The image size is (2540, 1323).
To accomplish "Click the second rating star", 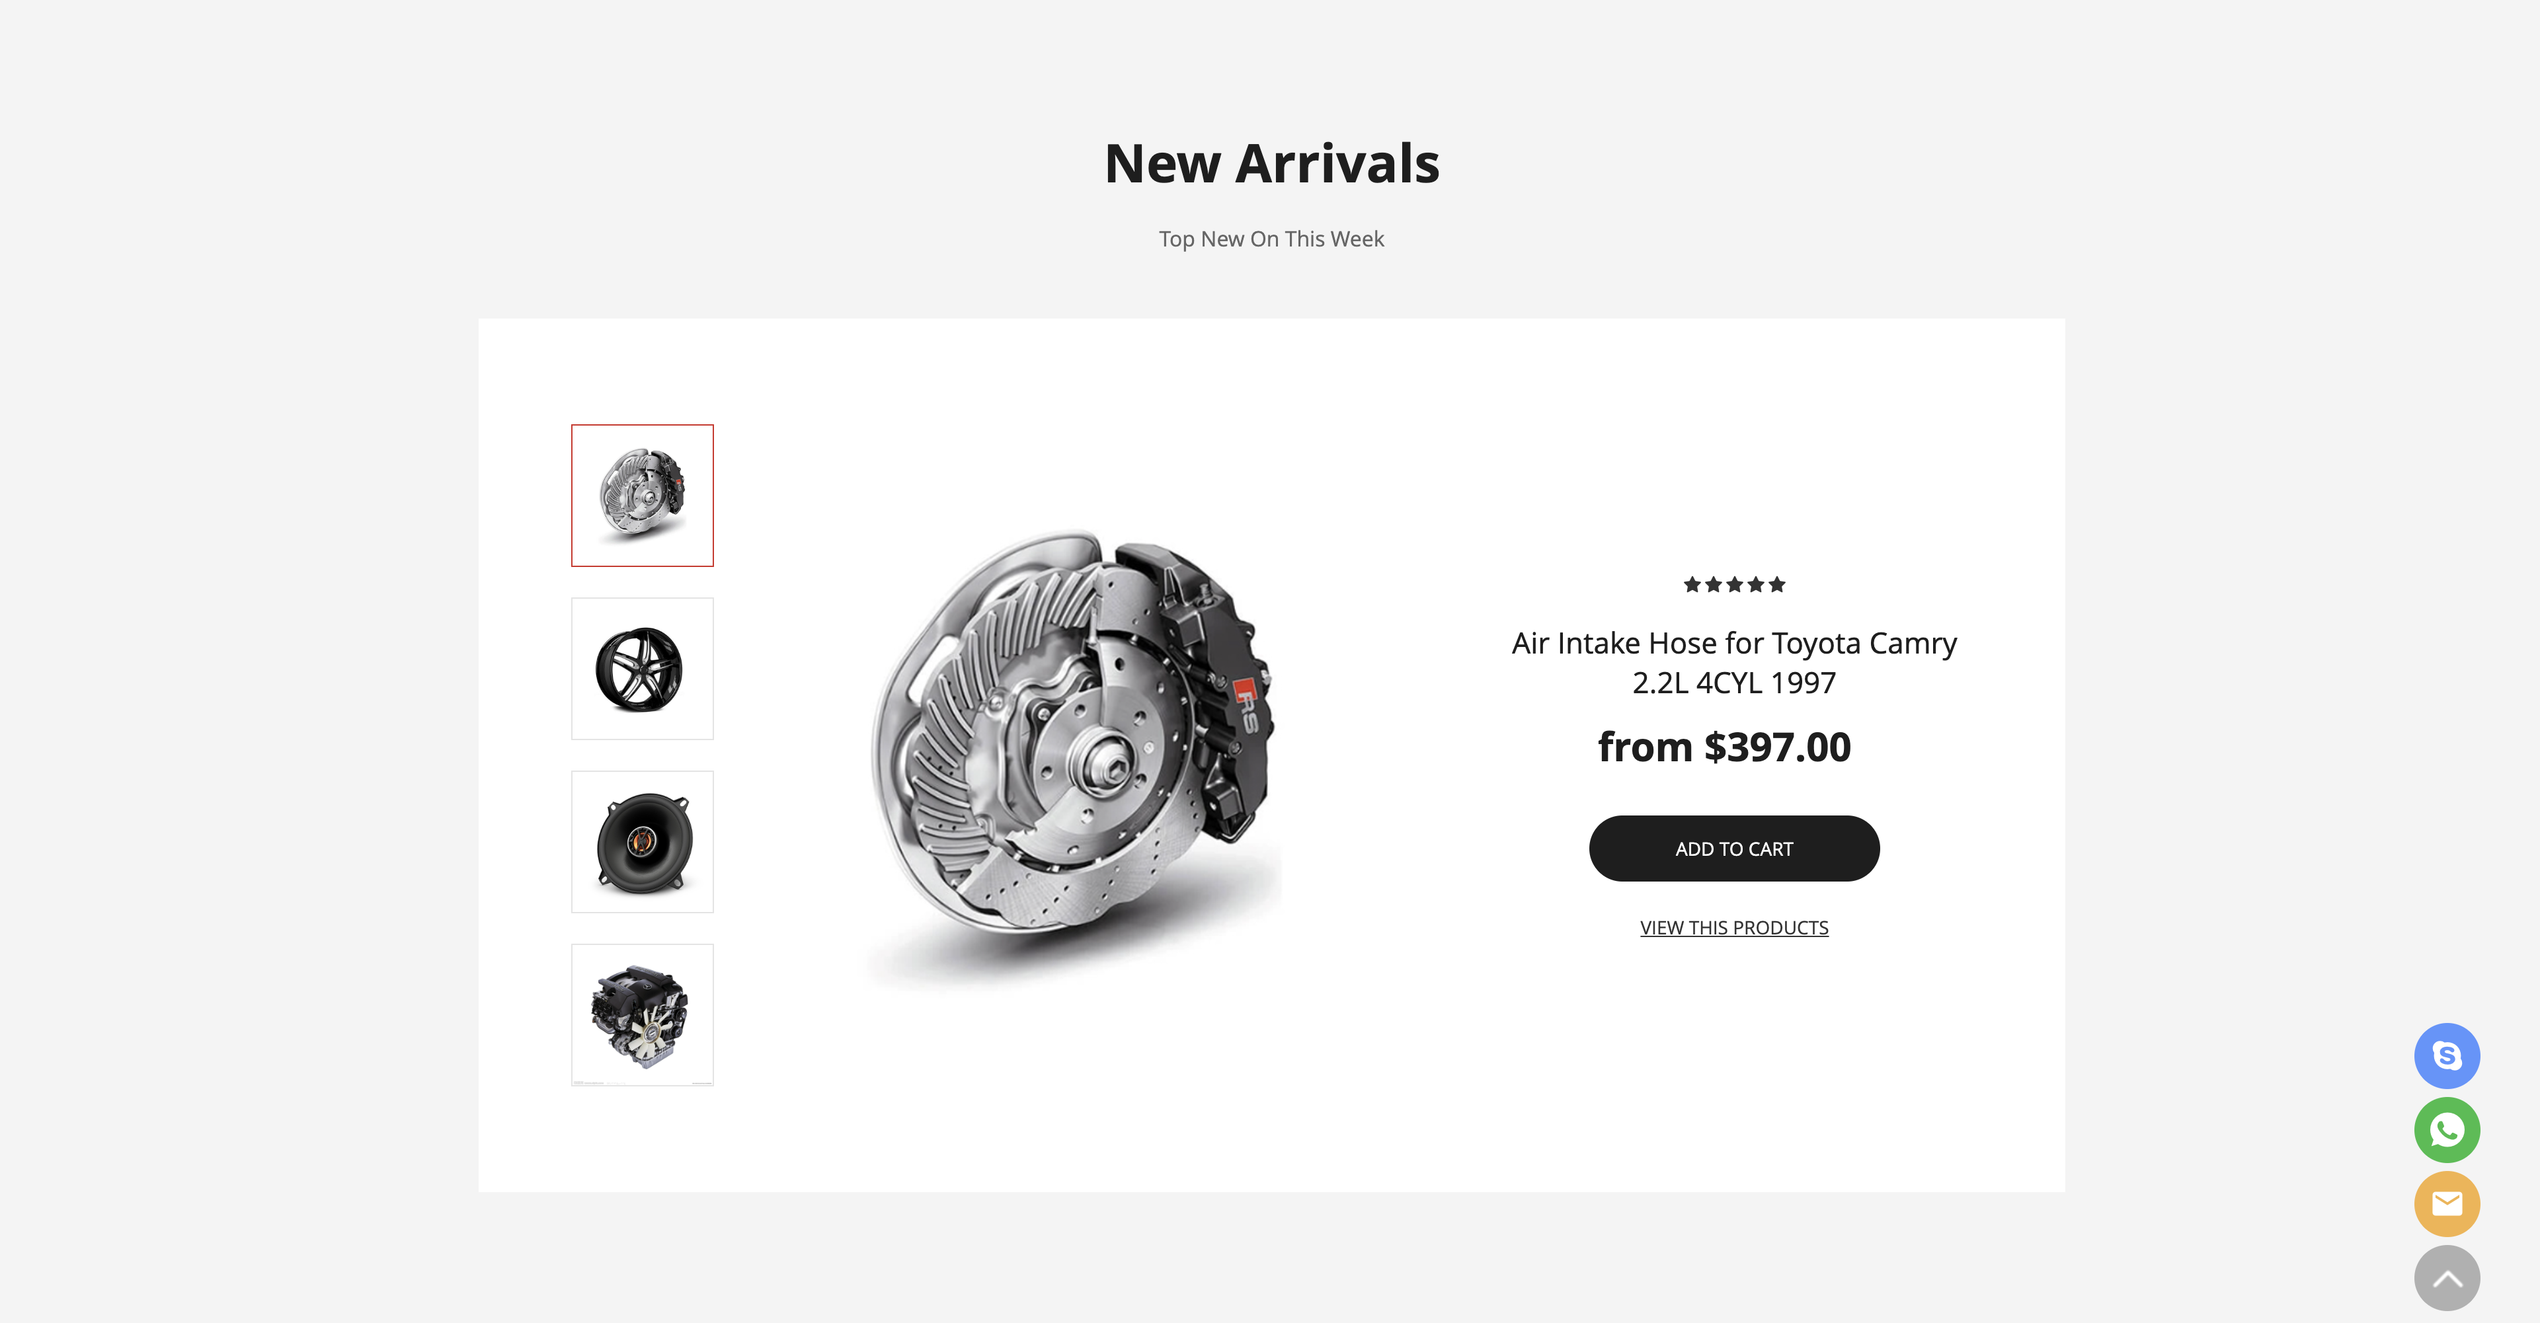I will [x=1714, y=585].
